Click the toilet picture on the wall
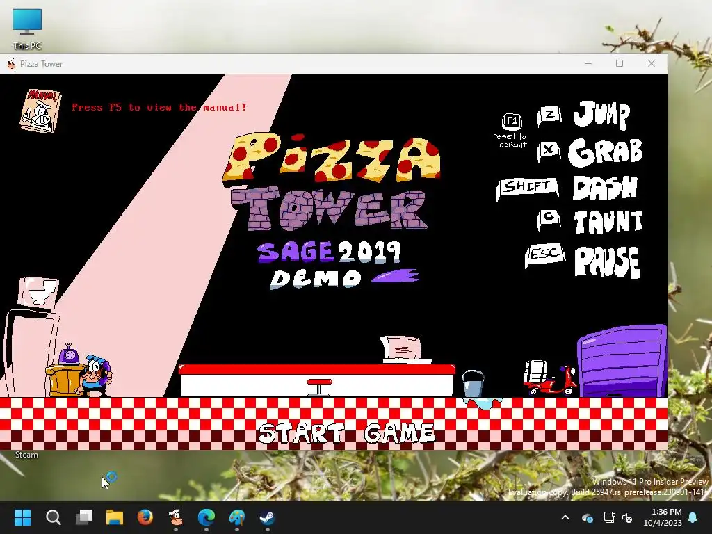 (x=38, y=292)
